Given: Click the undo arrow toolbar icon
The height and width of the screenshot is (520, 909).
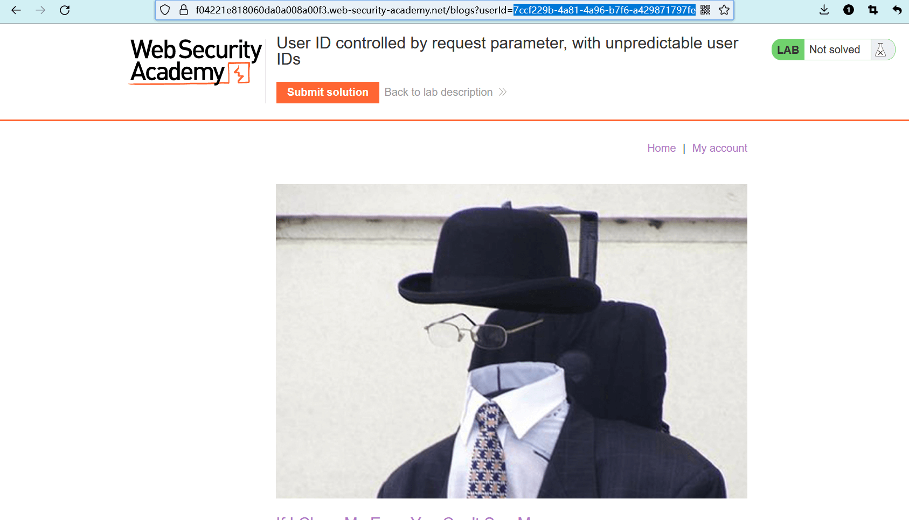Looking at the screenshot, I should tap(897, 10).
